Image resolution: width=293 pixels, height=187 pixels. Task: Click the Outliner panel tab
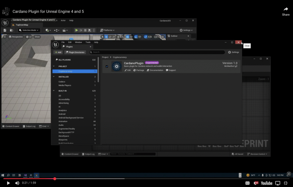click(x=174, y=36)
